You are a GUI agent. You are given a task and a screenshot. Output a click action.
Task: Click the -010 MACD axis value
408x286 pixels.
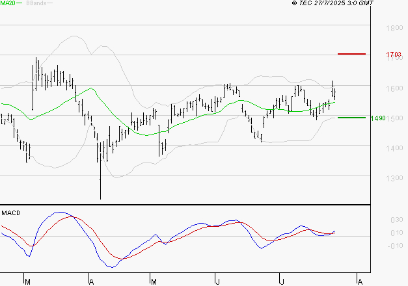[x=395, y=246]
